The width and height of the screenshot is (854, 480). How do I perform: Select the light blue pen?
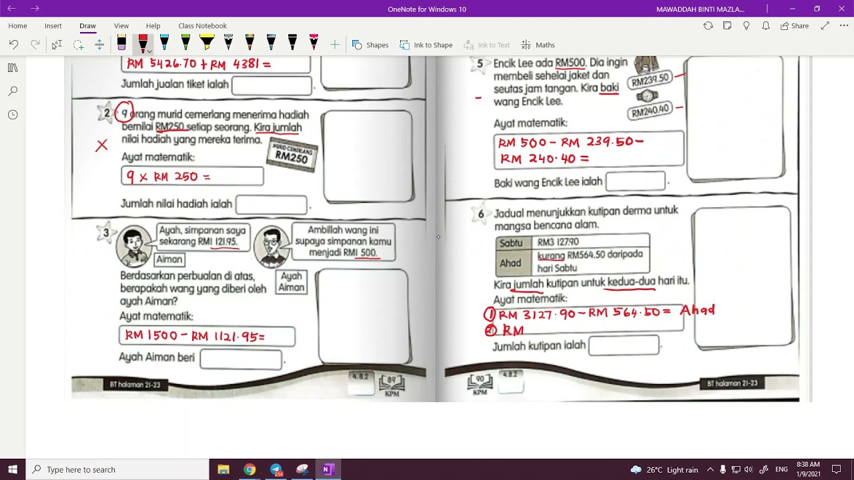click(164, 44)
